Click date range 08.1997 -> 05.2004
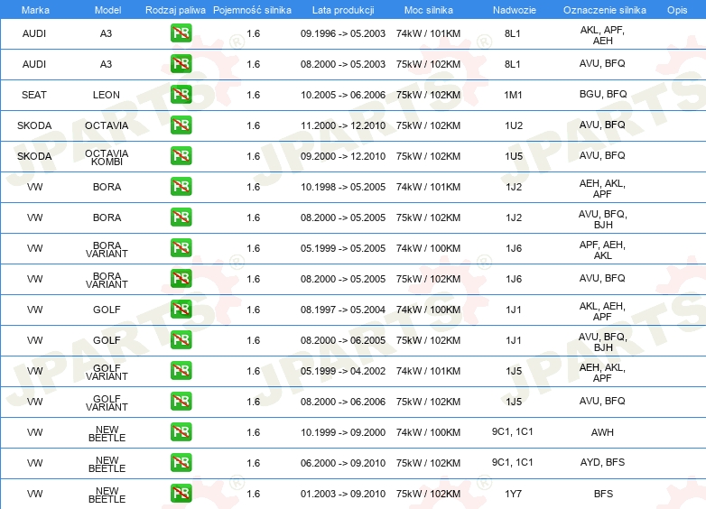Screen dimensions: 706x509 click(x=343, y=310)
